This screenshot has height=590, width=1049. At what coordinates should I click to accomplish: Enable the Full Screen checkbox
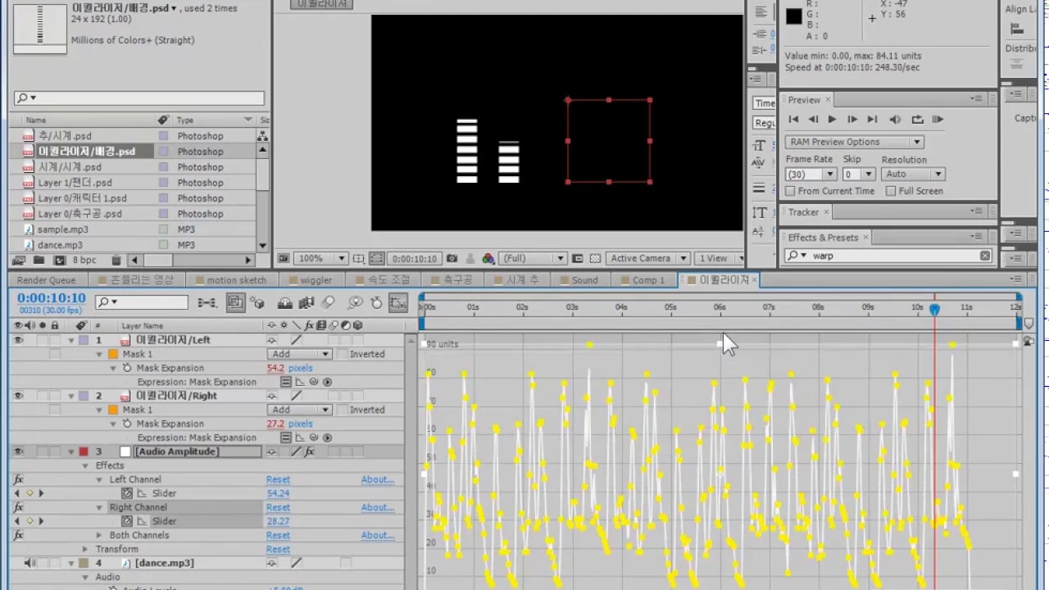click(891, 191)
